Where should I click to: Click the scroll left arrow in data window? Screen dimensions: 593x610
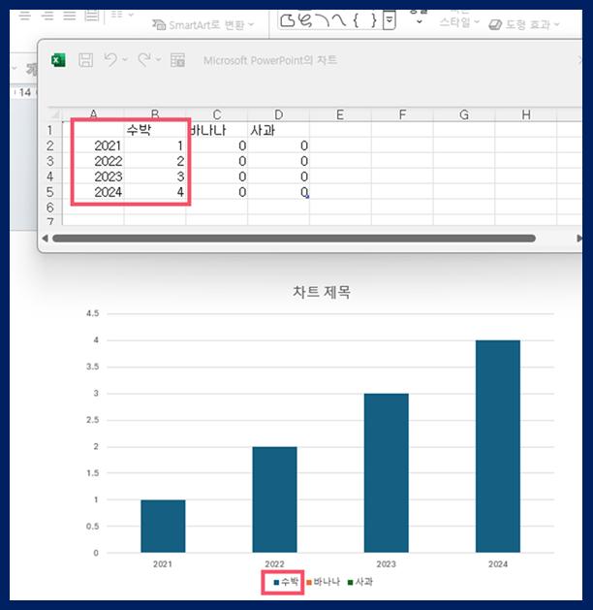pyautogui.click(x=45, y=239)
